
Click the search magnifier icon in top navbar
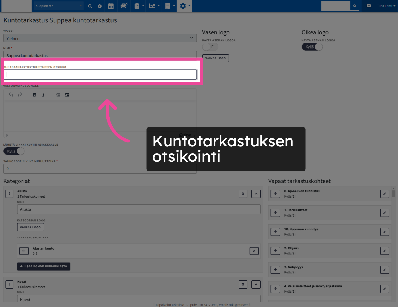click(90, 6)
